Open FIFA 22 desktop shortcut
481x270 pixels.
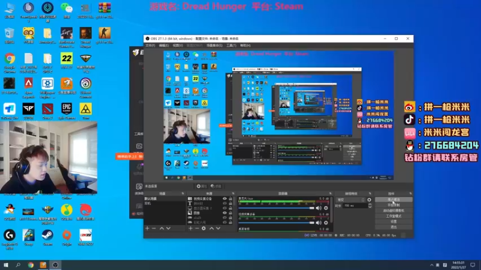(x=67, y=61)
